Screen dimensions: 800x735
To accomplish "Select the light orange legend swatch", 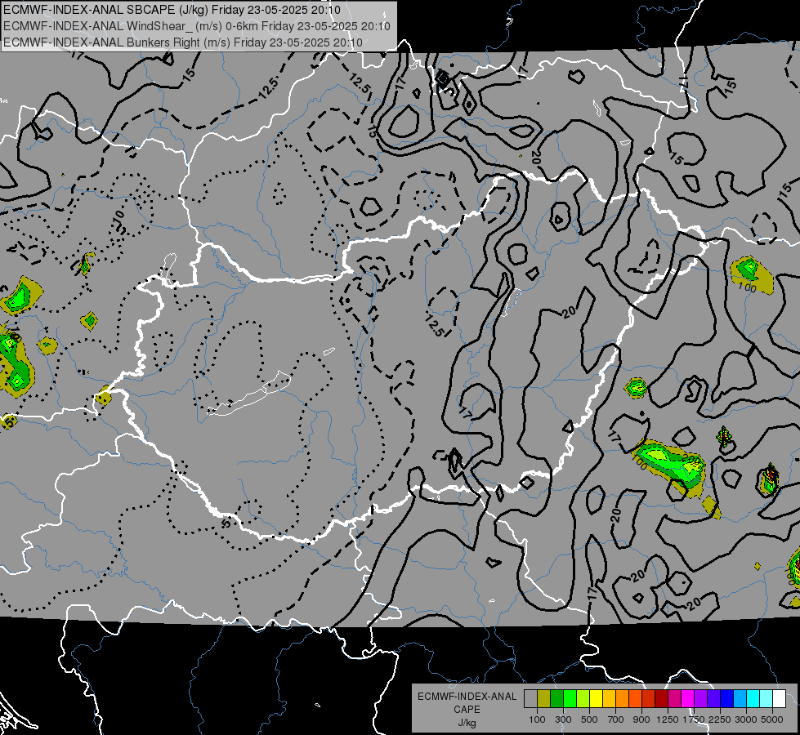I will click(x=622, y=699).
